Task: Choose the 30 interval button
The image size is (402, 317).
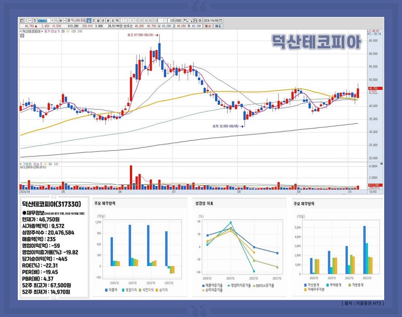Action: [146, 20]
